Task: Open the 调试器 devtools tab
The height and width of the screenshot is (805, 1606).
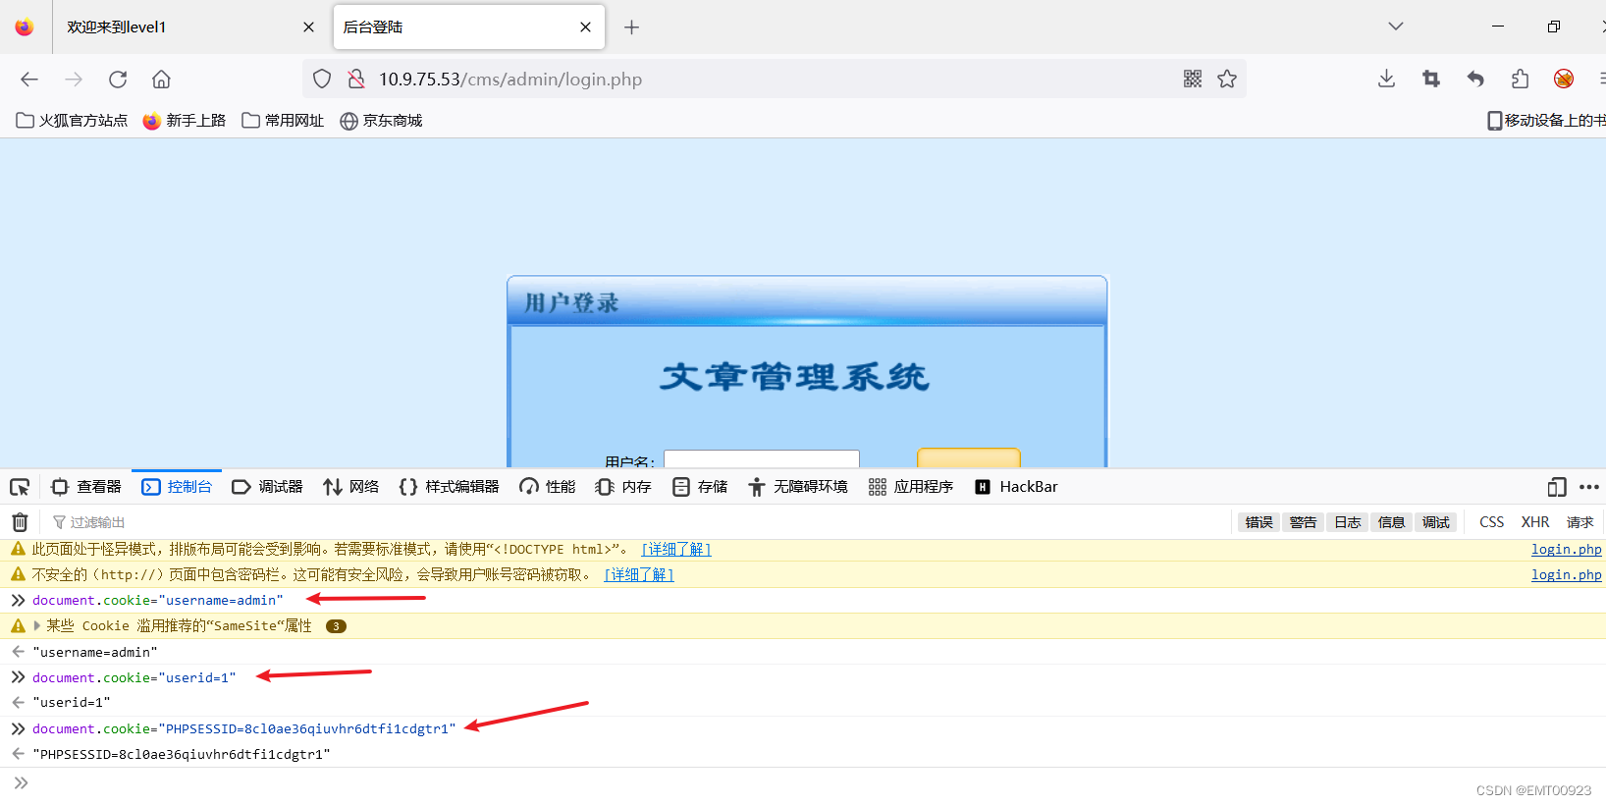Action: [x=267, y=487]
